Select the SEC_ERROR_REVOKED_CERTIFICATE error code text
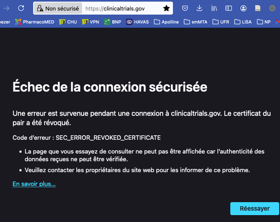This screenshot has height=222, width=280. click(108, 138)
